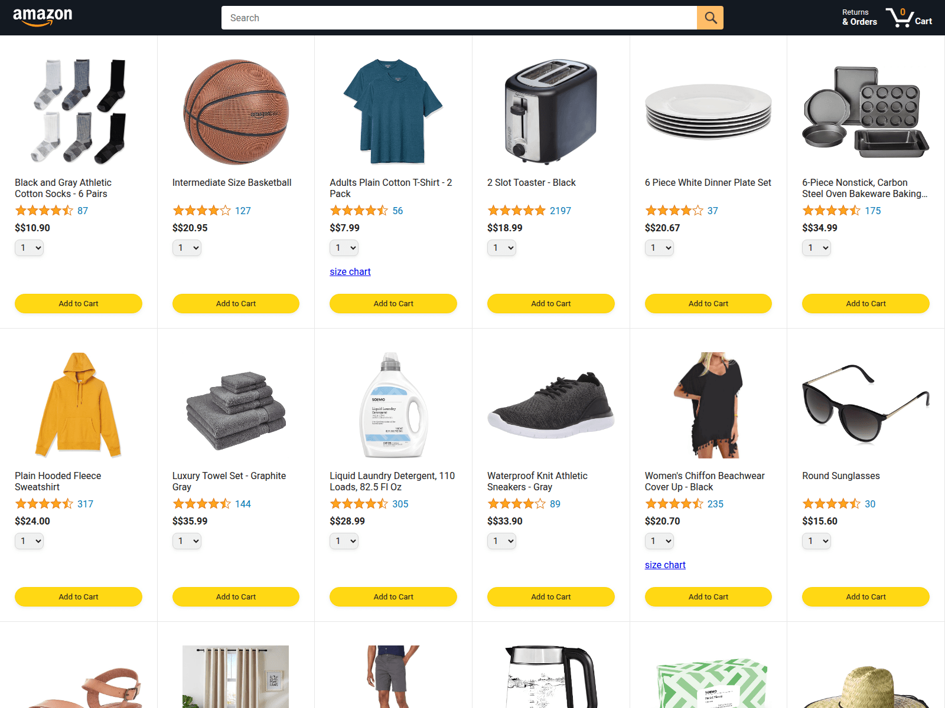Viewport: 945px width, 708px height.
Task: Open the shopping cart icon
Action: 908,18
